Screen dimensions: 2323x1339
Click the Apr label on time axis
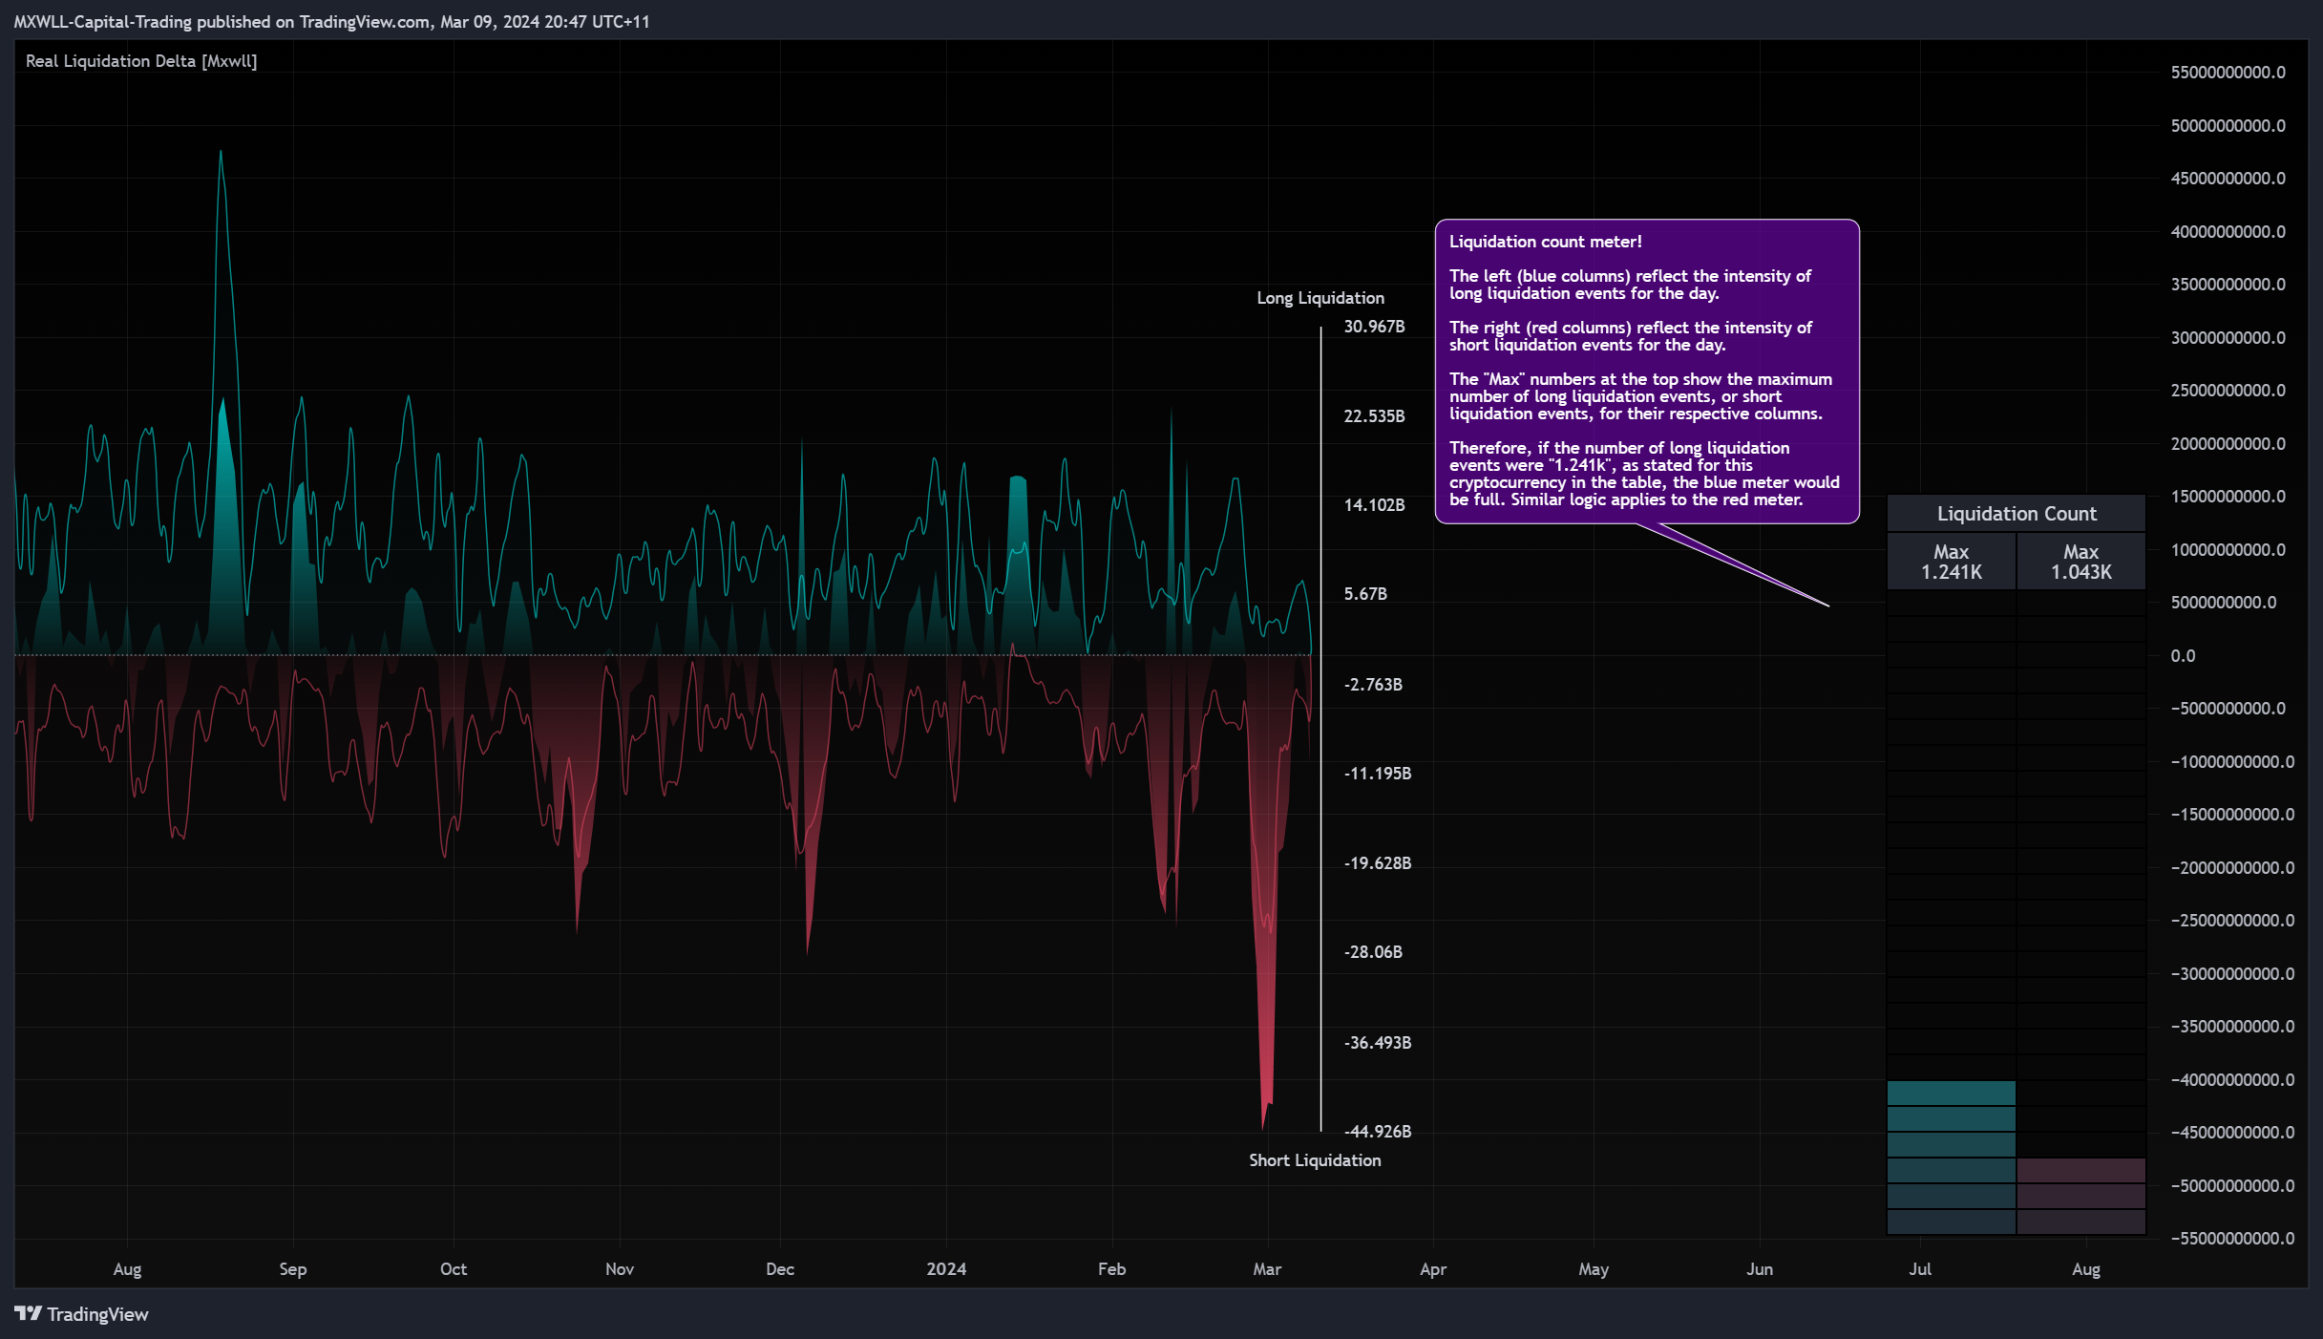[1433, 1269]
